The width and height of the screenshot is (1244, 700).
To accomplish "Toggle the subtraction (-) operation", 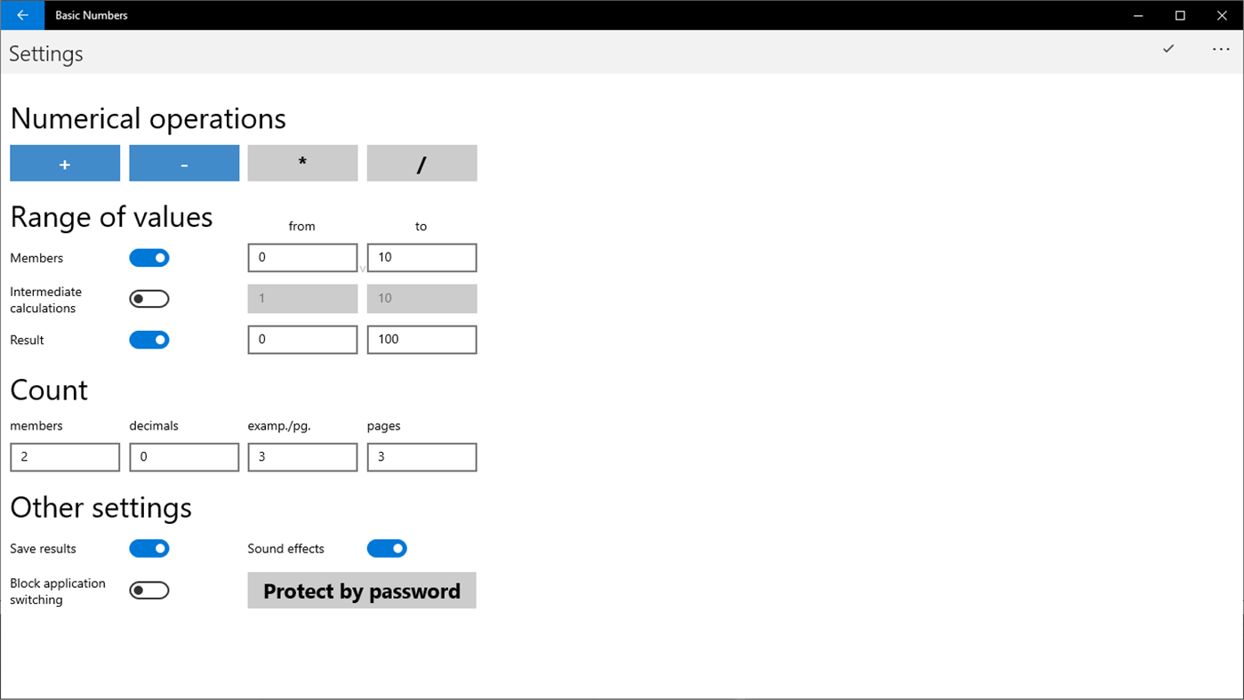I will coord(184,164).
